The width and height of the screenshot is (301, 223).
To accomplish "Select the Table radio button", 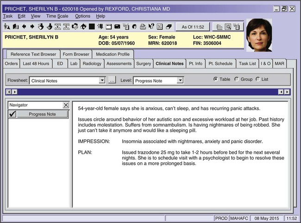I will tap(216, 79).
